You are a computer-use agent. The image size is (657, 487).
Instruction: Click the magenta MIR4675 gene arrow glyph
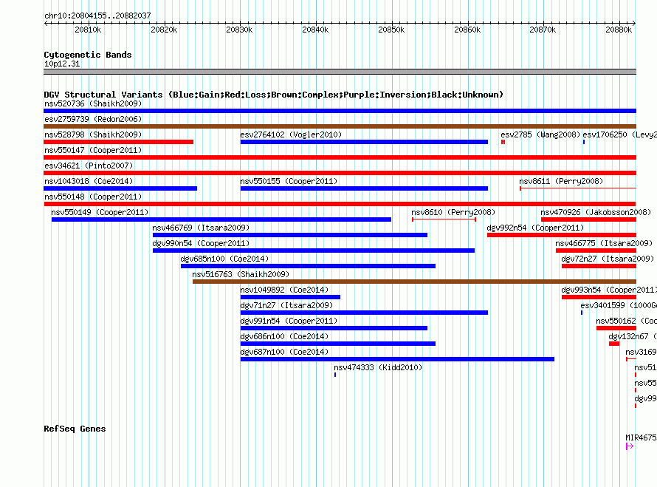click(630, 446)
